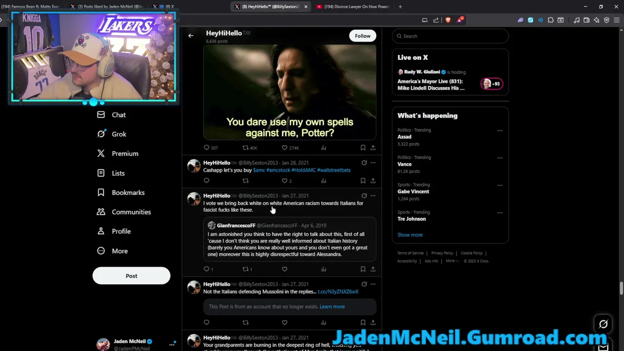624x351 pixels.
Task: Expand the More menu in the sidebar
Action: pyautogui.click(x=112, y=251)
